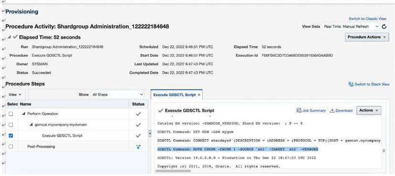Tick the Perform Operation checkbox
The image size is (395, 176).
tap(11, 114)
